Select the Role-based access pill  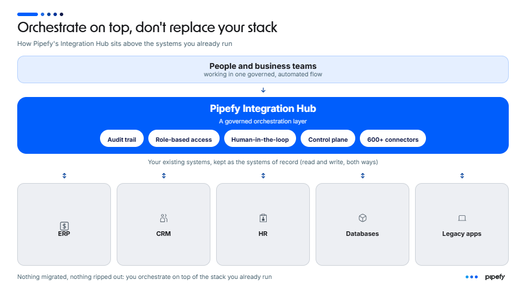(x=184, y=139)
